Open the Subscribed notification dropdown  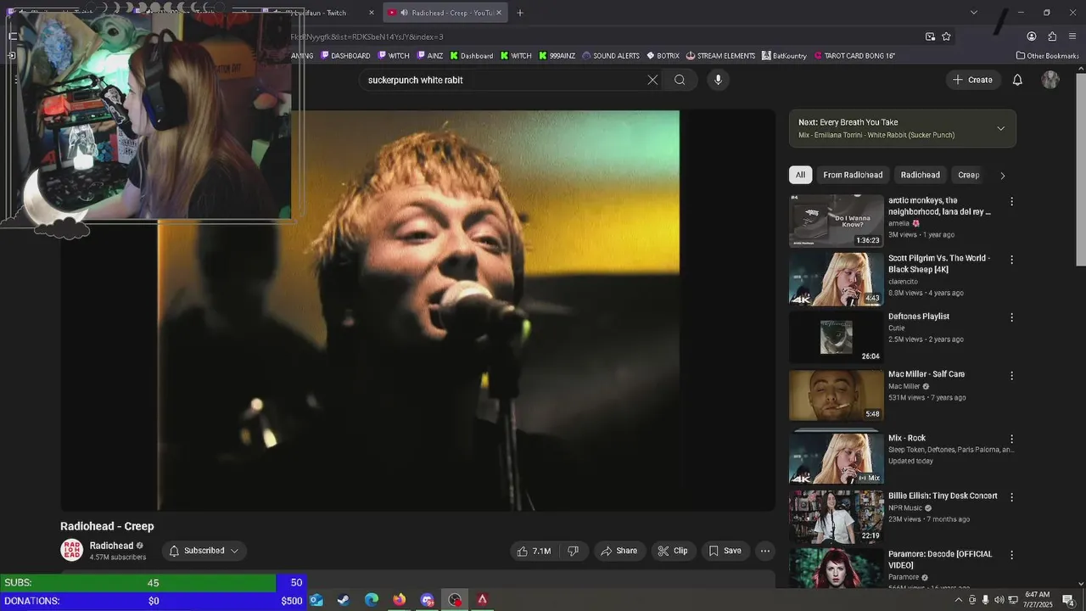204,551
